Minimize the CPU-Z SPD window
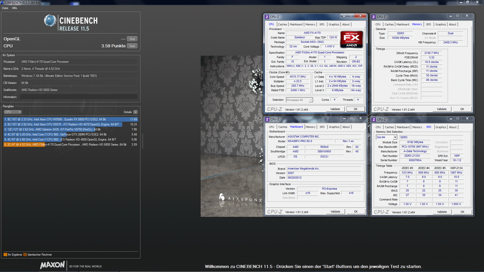Image resolution: width=484 pixels, height=272 pixels. (x=451, y=119)
